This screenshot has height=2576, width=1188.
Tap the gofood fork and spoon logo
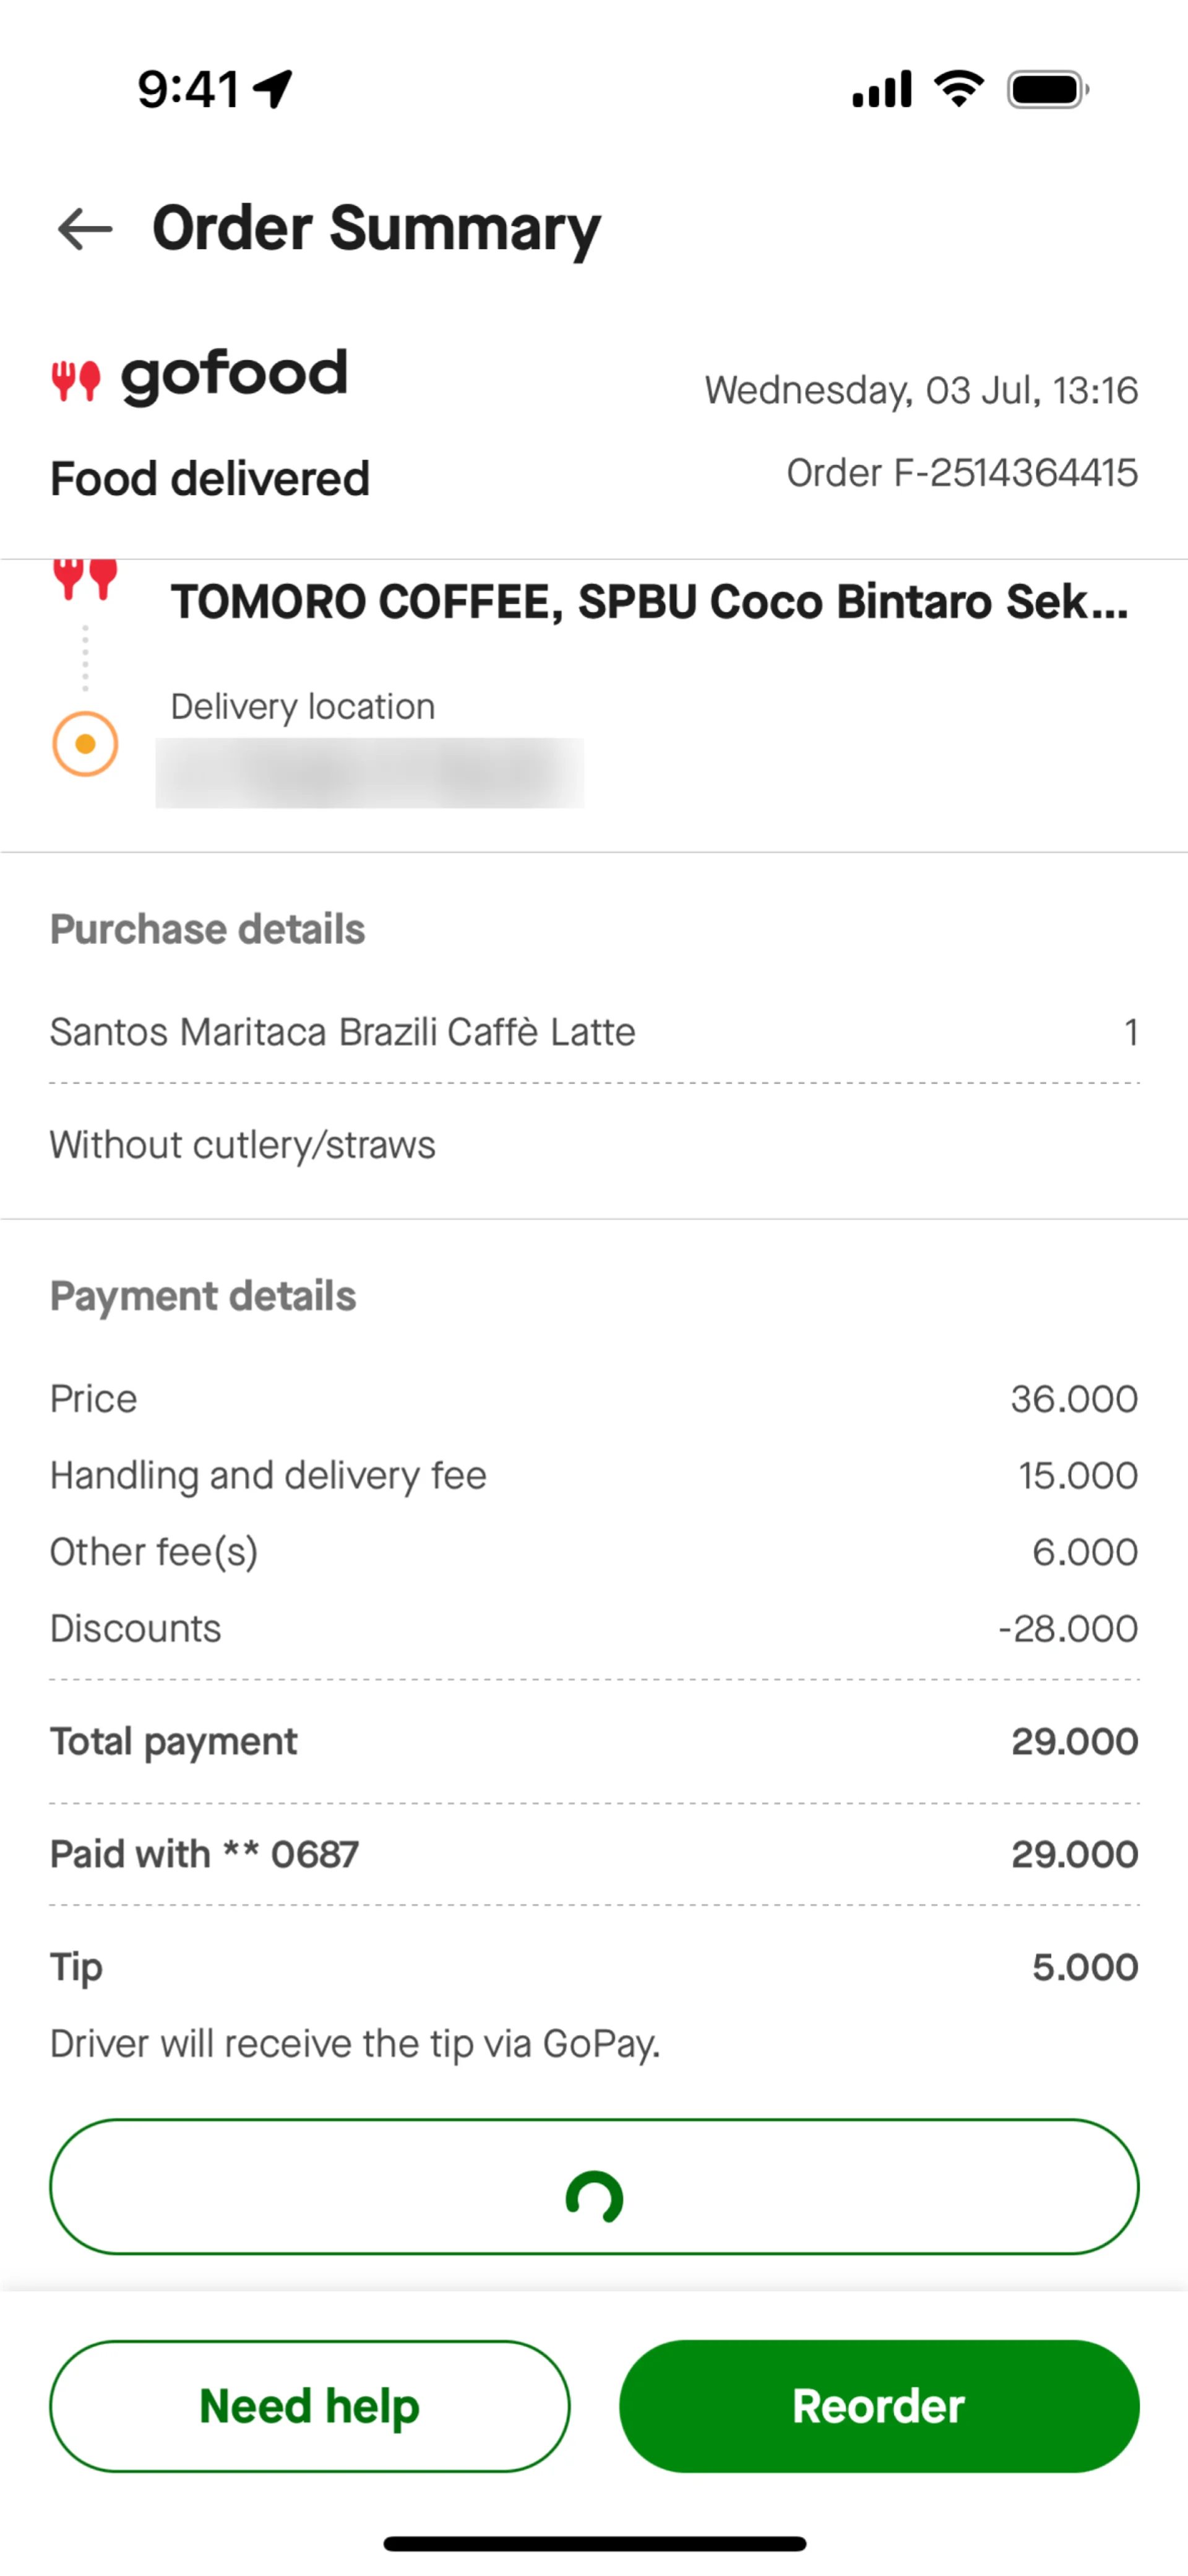(x=76, y=380)
